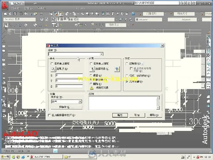This screenshot has height=160, width=213.
Task: Open the 窗口 (Window) menu
Action: click(x=28, y=8)
